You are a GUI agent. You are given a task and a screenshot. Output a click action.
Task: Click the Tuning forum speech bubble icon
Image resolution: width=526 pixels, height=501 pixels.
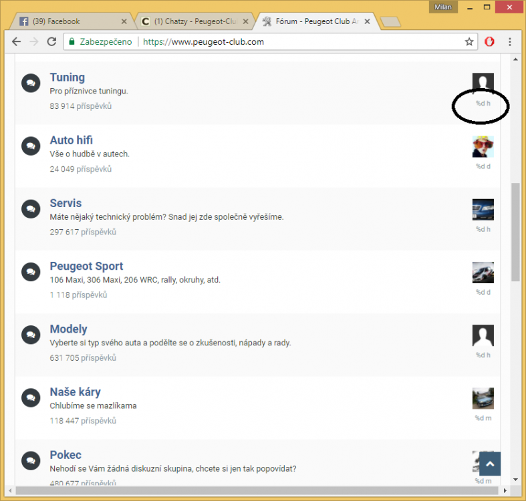point(31,83)
